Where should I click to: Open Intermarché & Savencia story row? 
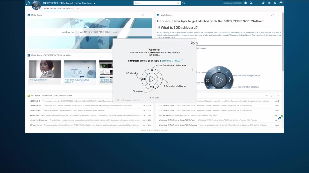coord(90,120)
